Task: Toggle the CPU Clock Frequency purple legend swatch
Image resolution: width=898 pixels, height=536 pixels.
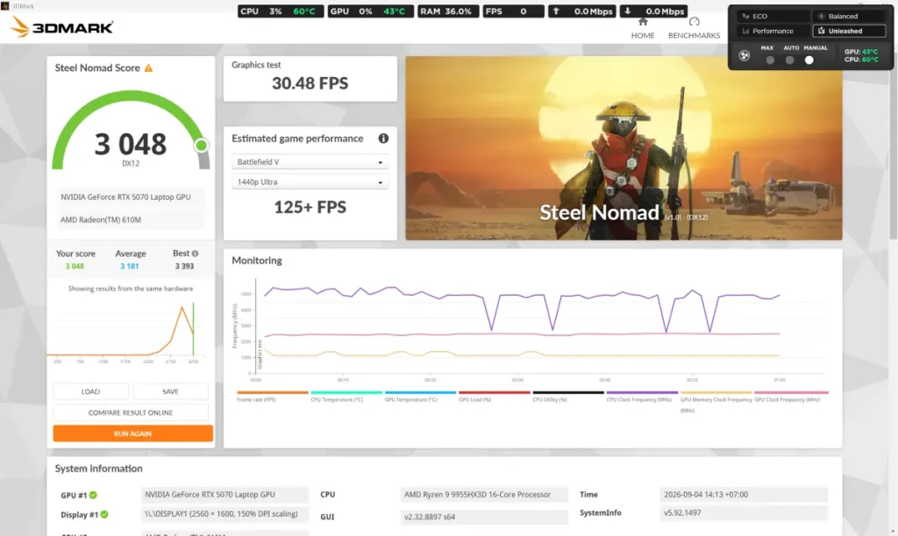Action: 642,393
